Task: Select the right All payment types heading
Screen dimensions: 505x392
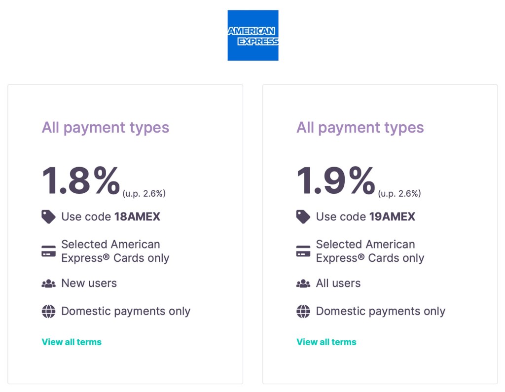Action: click(360, 127)
